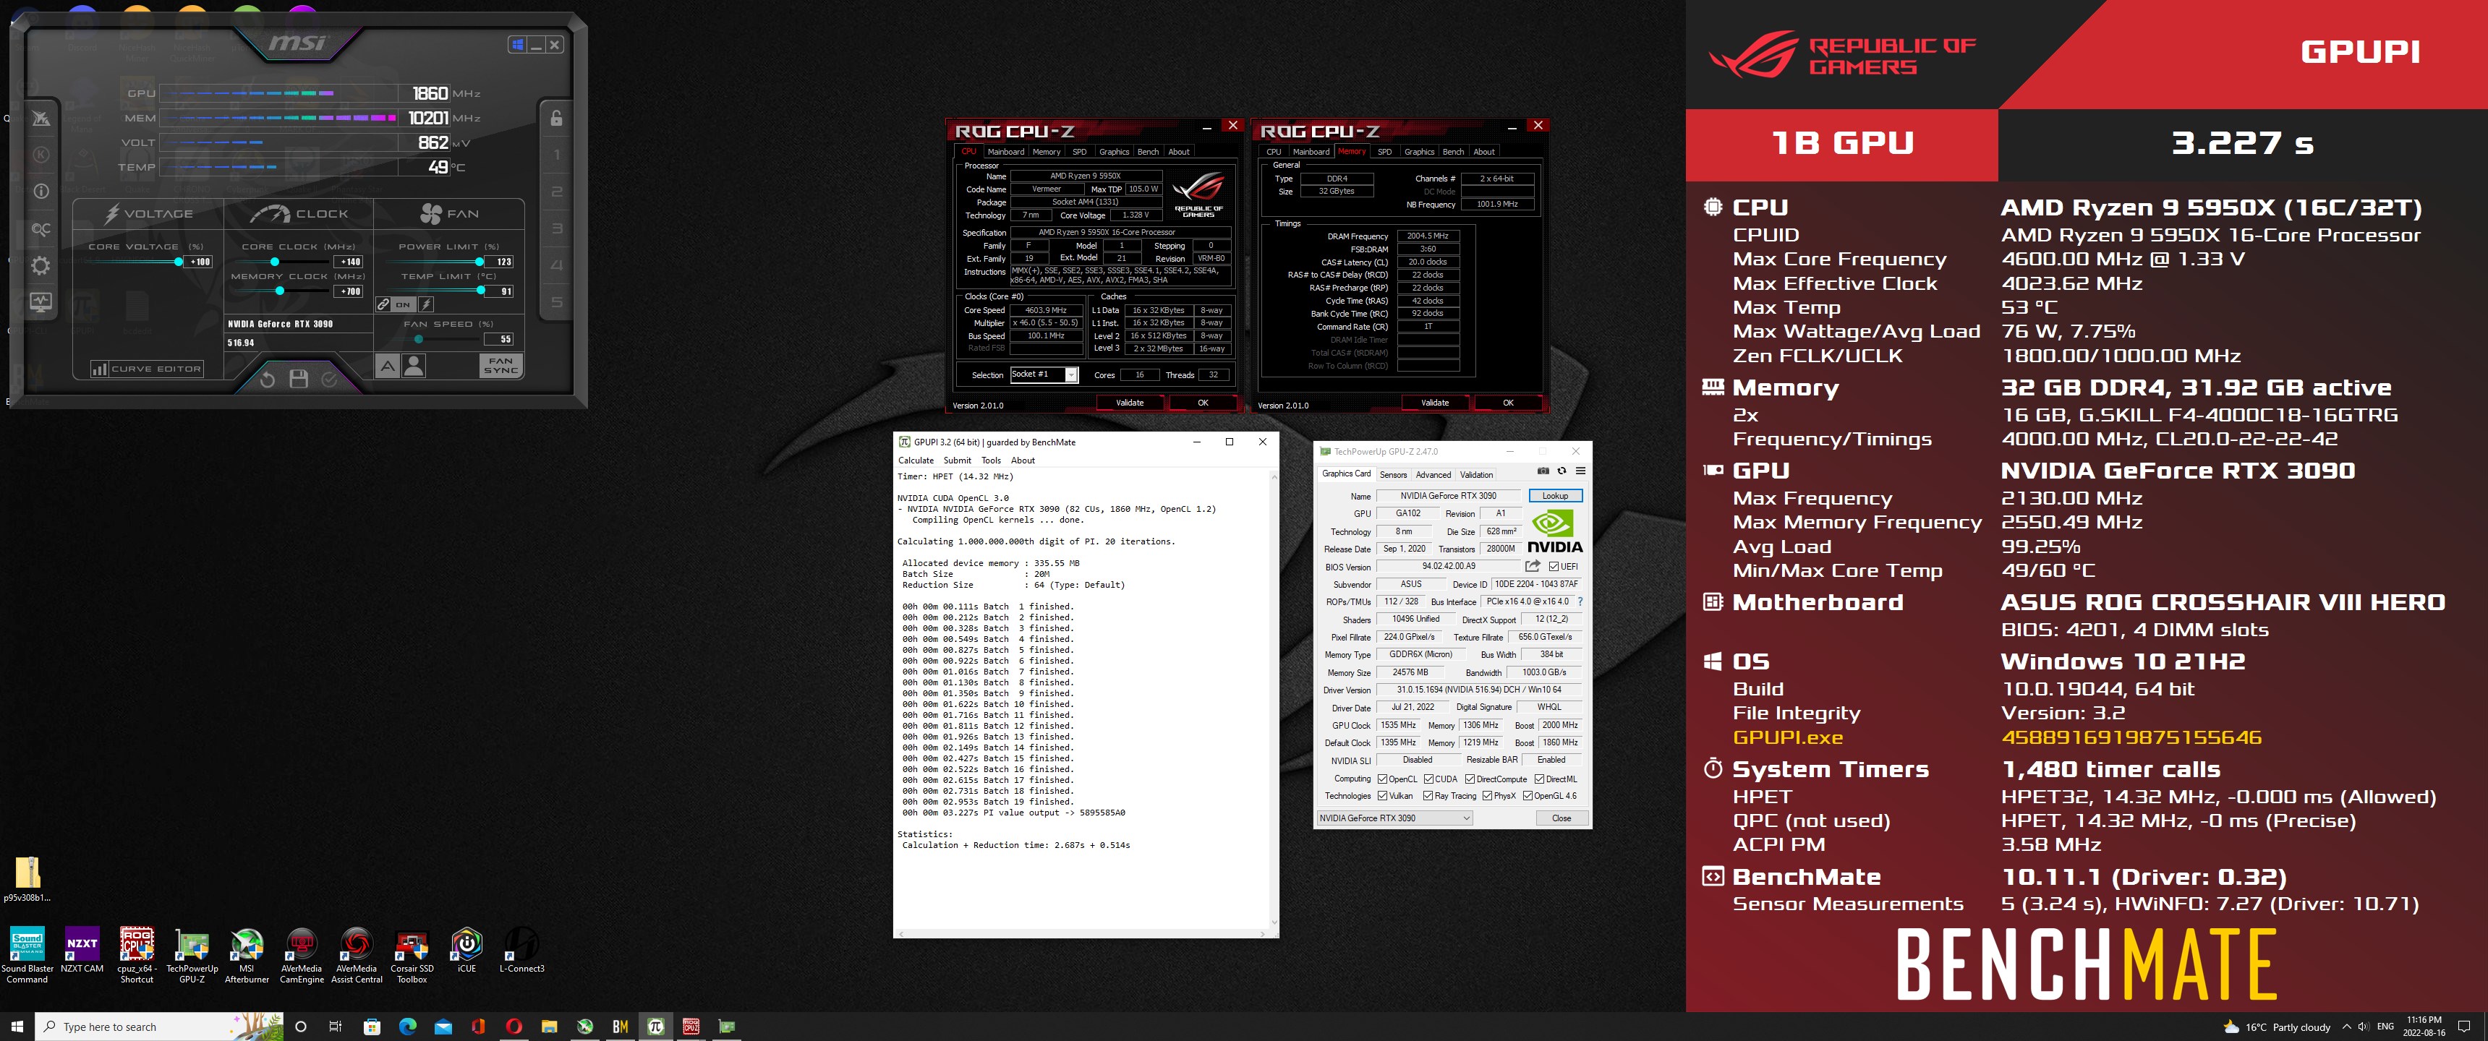Adjust Core Clock slider handle

coord(274,262)
